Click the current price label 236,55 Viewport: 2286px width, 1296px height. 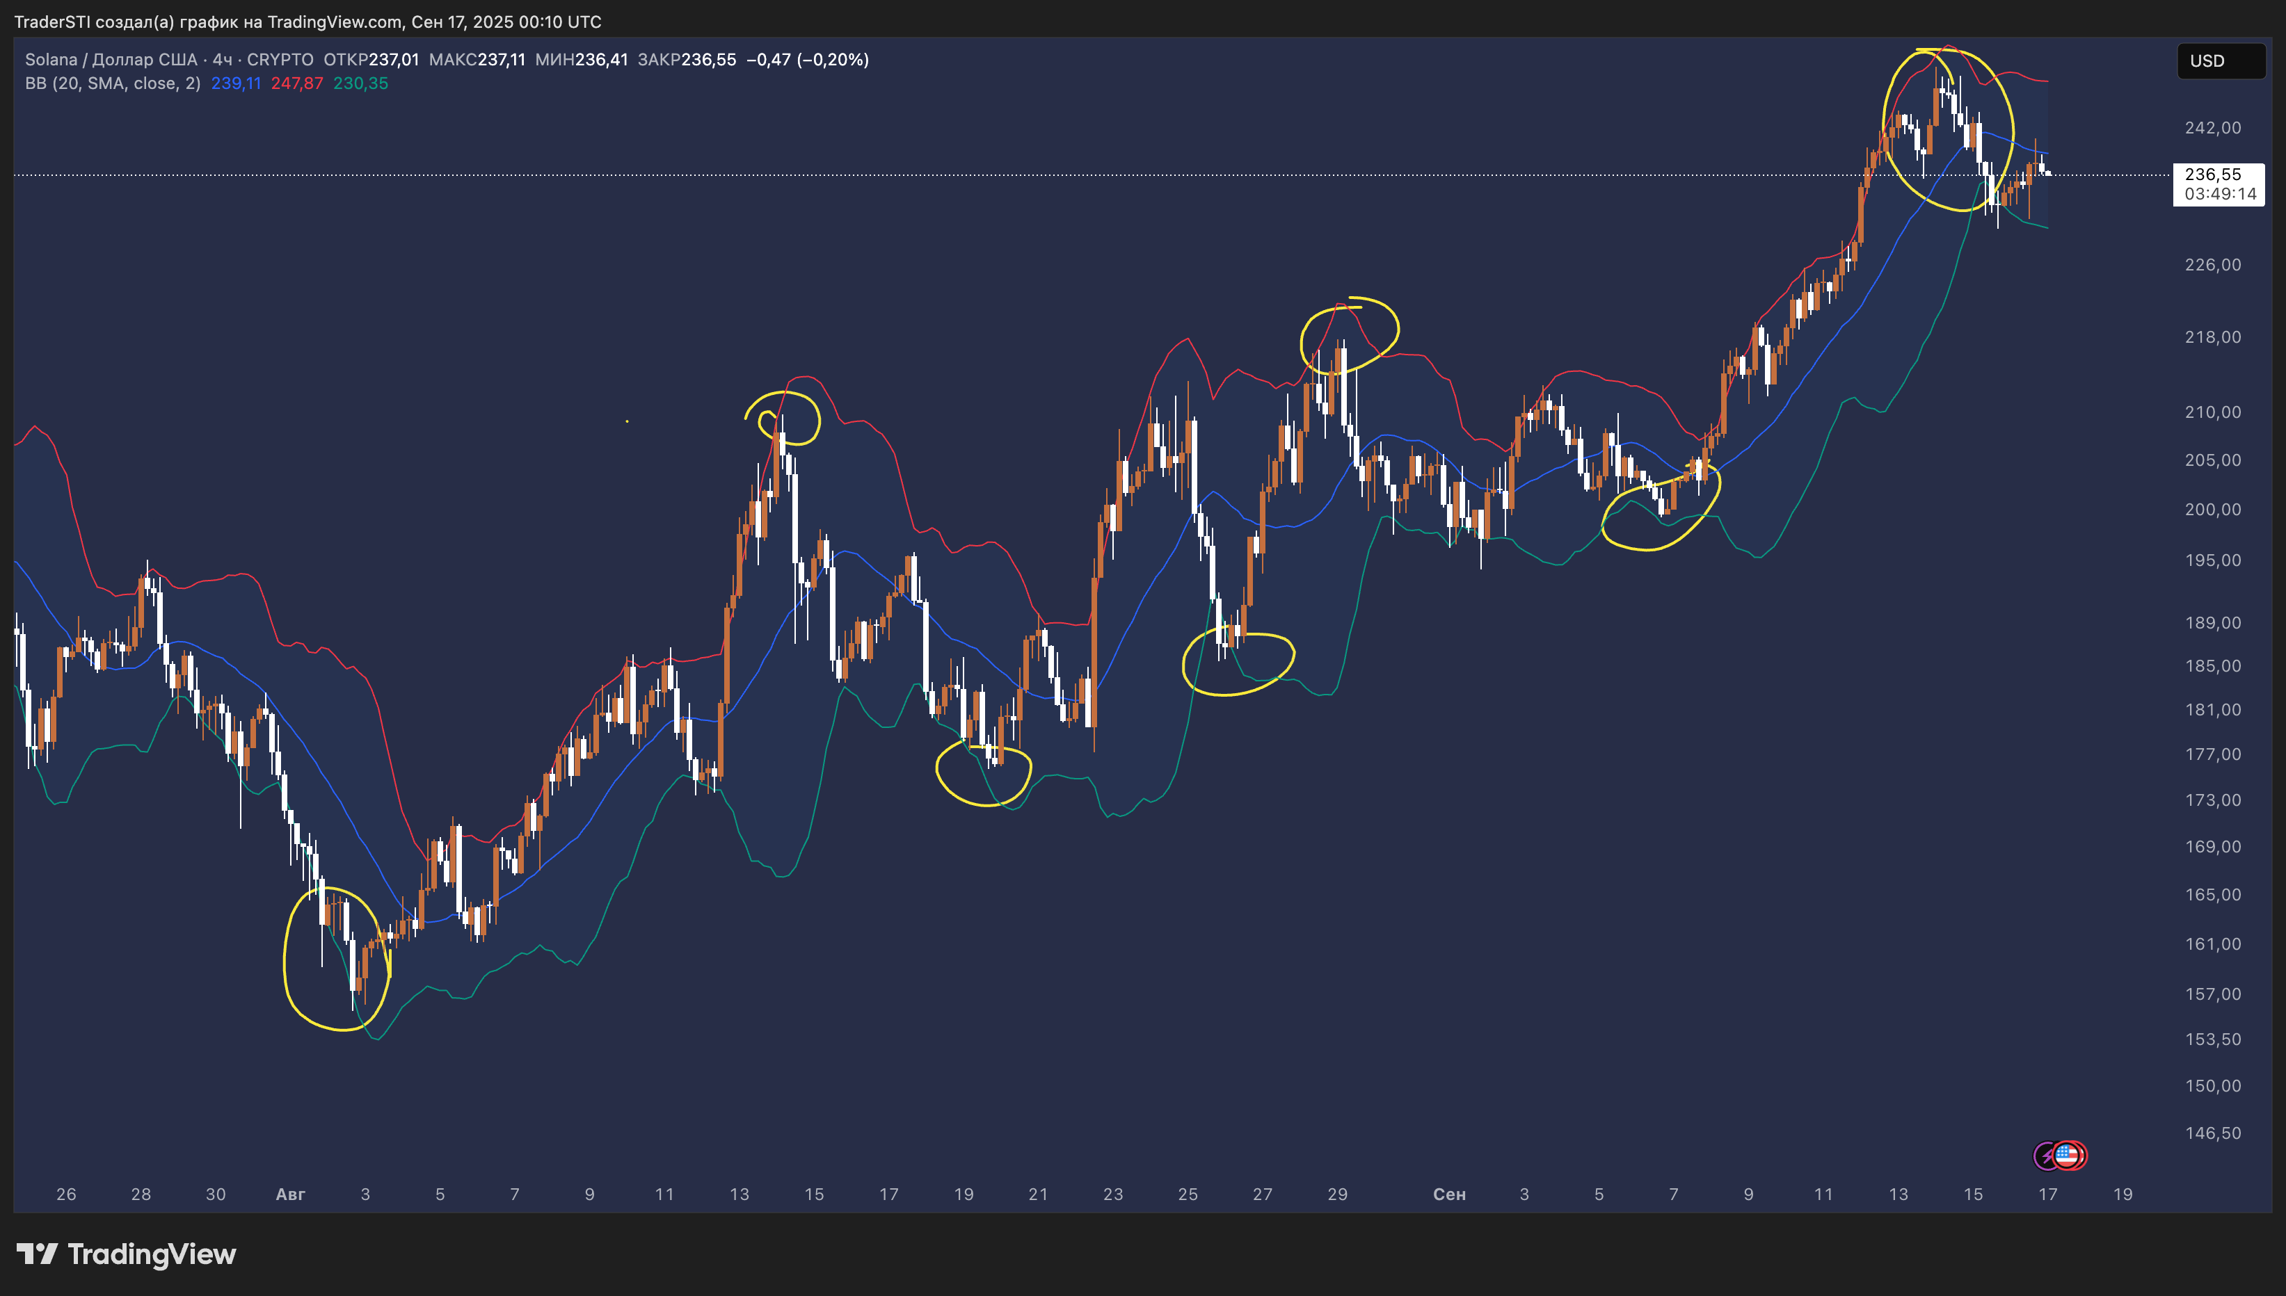click(2212, 175)
